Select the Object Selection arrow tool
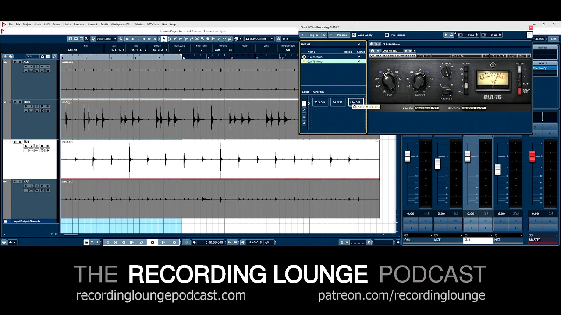Viewport: 561px width, 315px height. [x=164, y=39]
